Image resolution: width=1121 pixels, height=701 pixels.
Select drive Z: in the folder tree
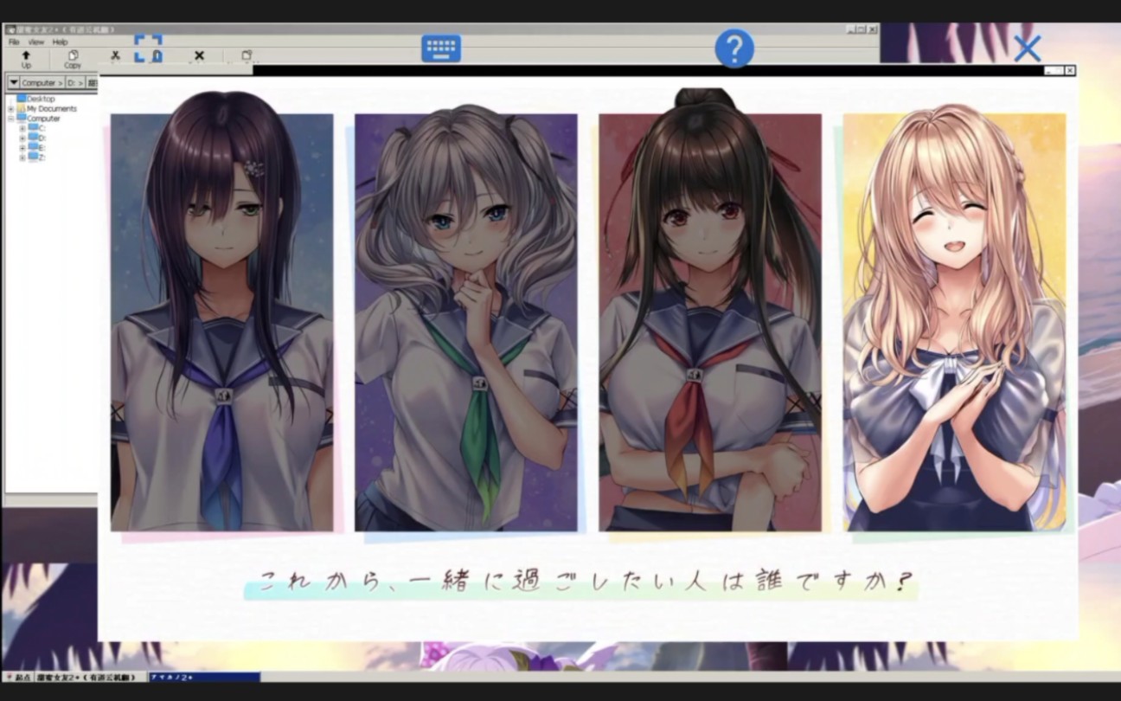pos(36,158)
